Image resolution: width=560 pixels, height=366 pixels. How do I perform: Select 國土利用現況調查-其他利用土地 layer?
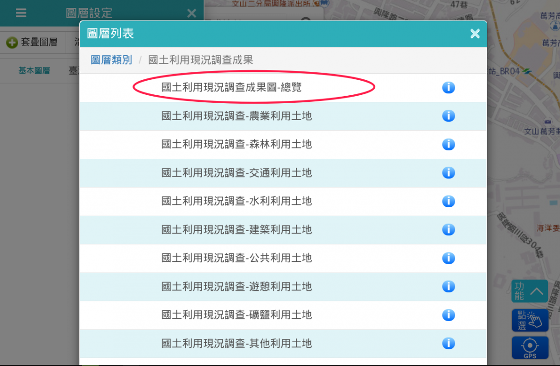pos(237,344)
